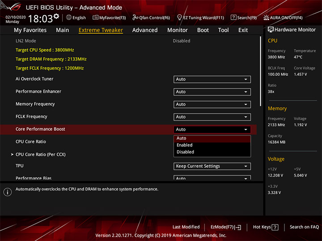
Task: Switch to the Tool tab
Action: point(223,30)
